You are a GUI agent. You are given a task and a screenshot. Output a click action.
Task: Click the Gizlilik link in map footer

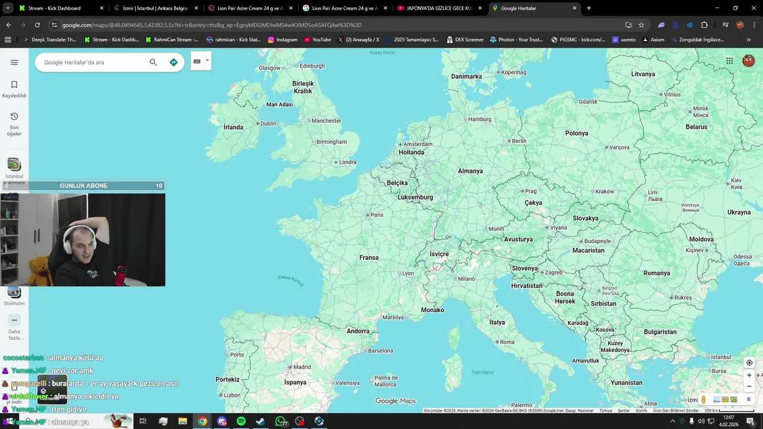pyautogui.click(x=641, y=411)
